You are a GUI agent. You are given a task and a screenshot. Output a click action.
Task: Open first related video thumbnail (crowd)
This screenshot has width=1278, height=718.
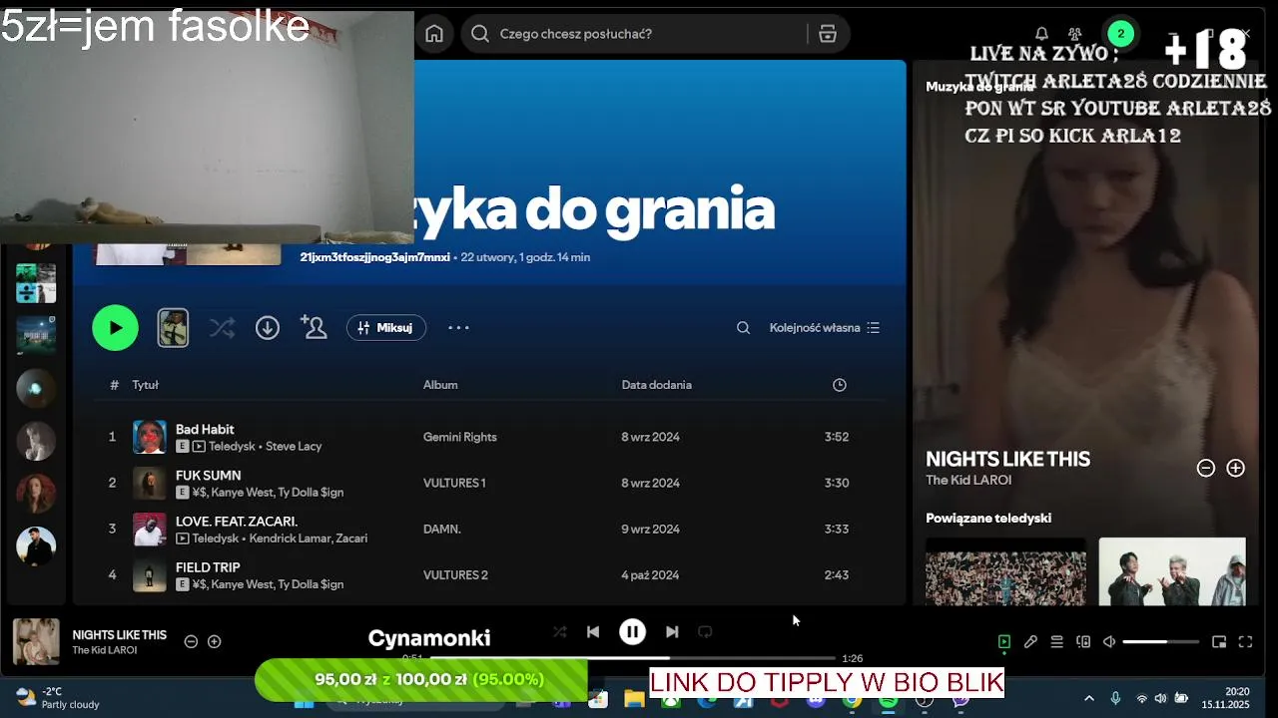pos(1005,571)
